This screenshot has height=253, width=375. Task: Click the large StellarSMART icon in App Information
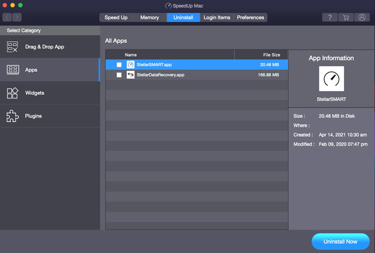331,78
